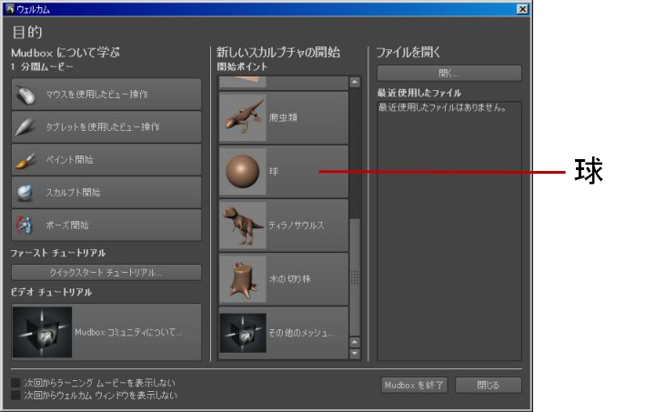Enable 次回からラーニング ムービーを表示しない checkbox
This screenshot has width=655, height=412.
pyautogui.click(x=15, y=383)
